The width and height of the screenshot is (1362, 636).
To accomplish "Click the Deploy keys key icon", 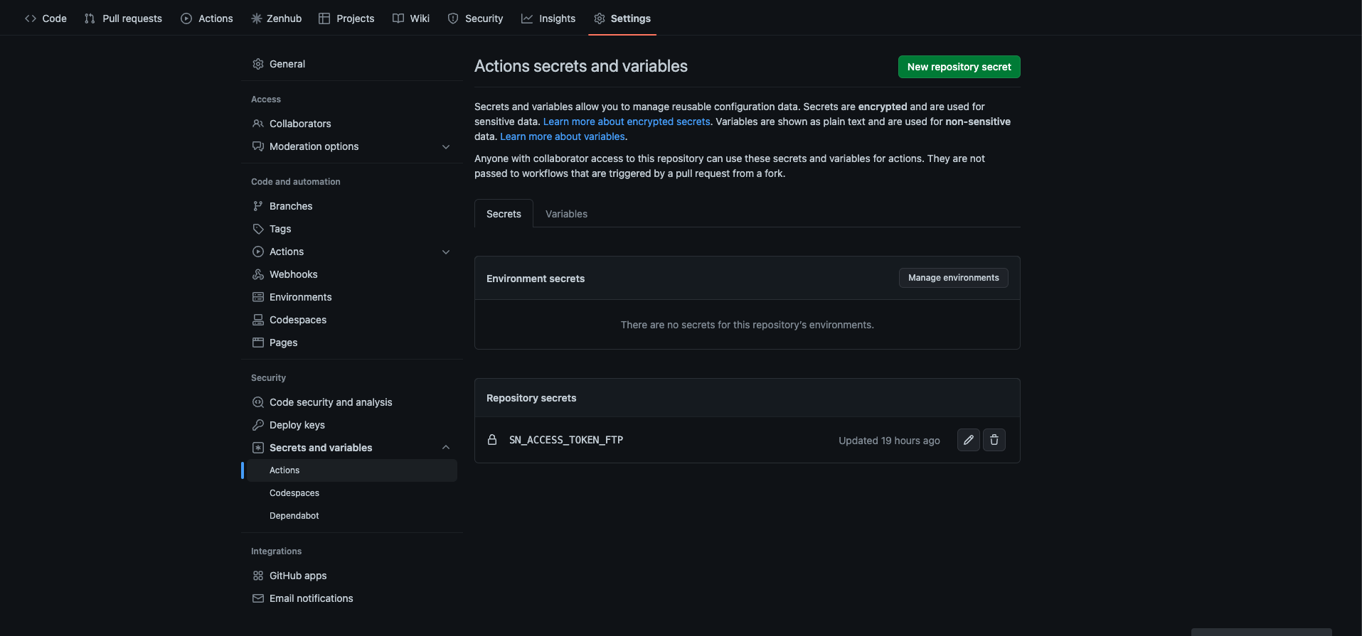I will [x=258, y=425].
